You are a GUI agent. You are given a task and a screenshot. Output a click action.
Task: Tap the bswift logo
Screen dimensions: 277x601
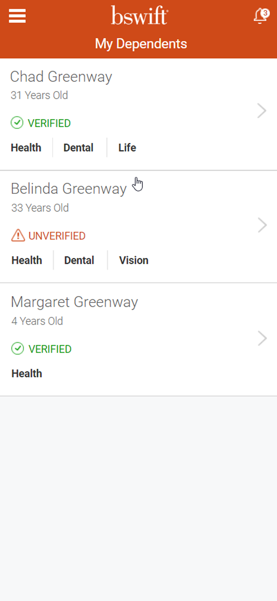(x=140, y=15)
